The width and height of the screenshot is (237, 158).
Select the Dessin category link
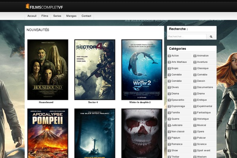201,81
